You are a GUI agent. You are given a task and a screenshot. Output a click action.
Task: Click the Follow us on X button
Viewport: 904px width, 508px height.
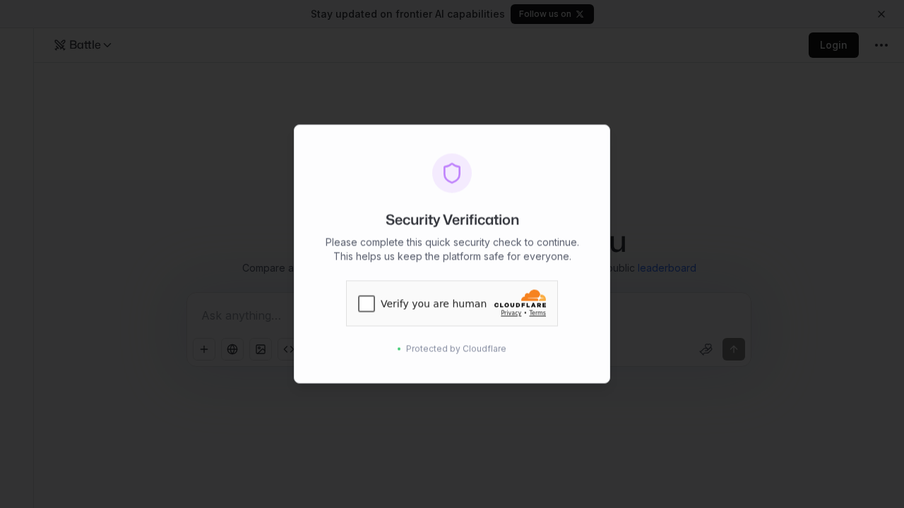[x=552, y=14]
